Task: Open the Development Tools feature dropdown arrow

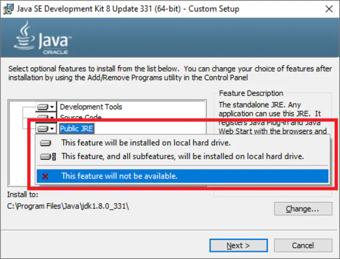Action: tap(52, 107)
